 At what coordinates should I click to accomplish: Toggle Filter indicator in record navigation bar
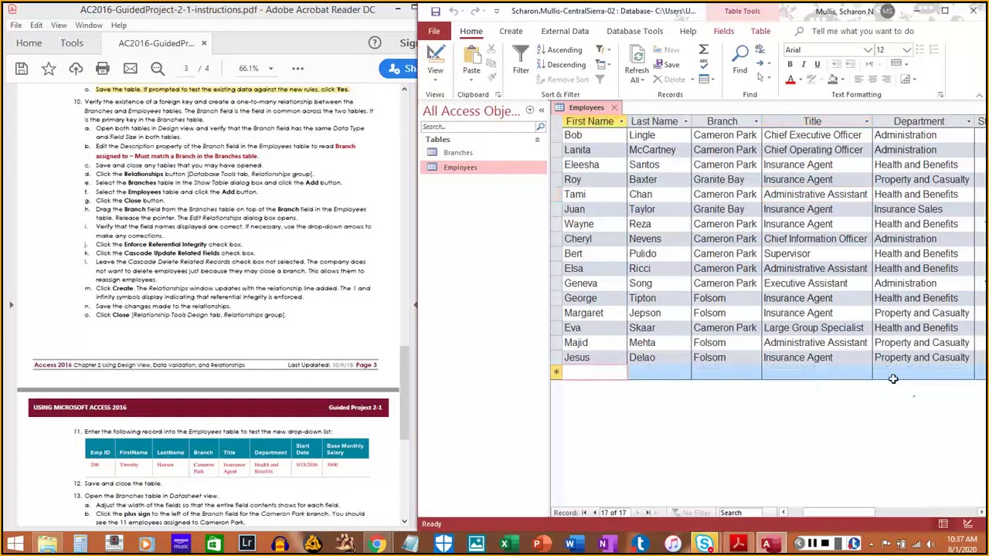(691, 513)
